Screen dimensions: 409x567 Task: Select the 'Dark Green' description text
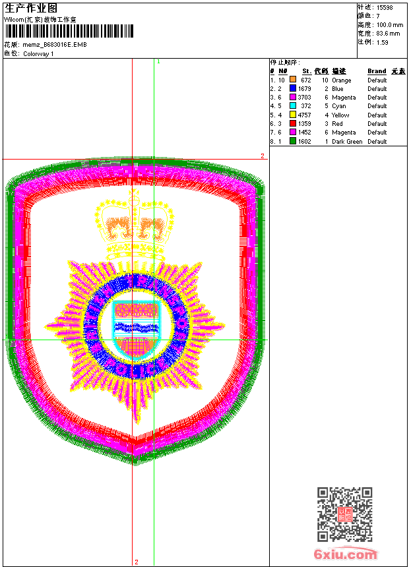(347, 141)
